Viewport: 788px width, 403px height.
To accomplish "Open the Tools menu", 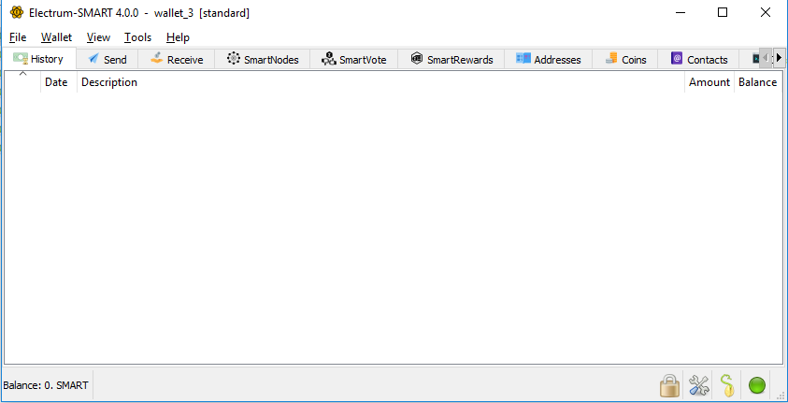I will coord(137,37).
